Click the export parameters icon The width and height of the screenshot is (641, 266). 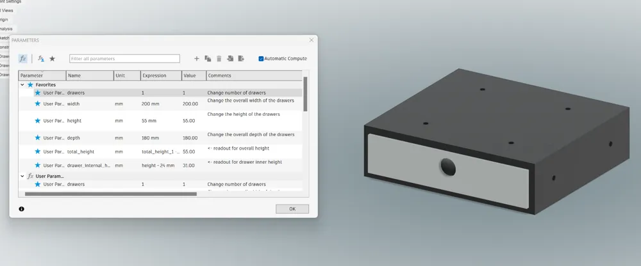[241, 59]
